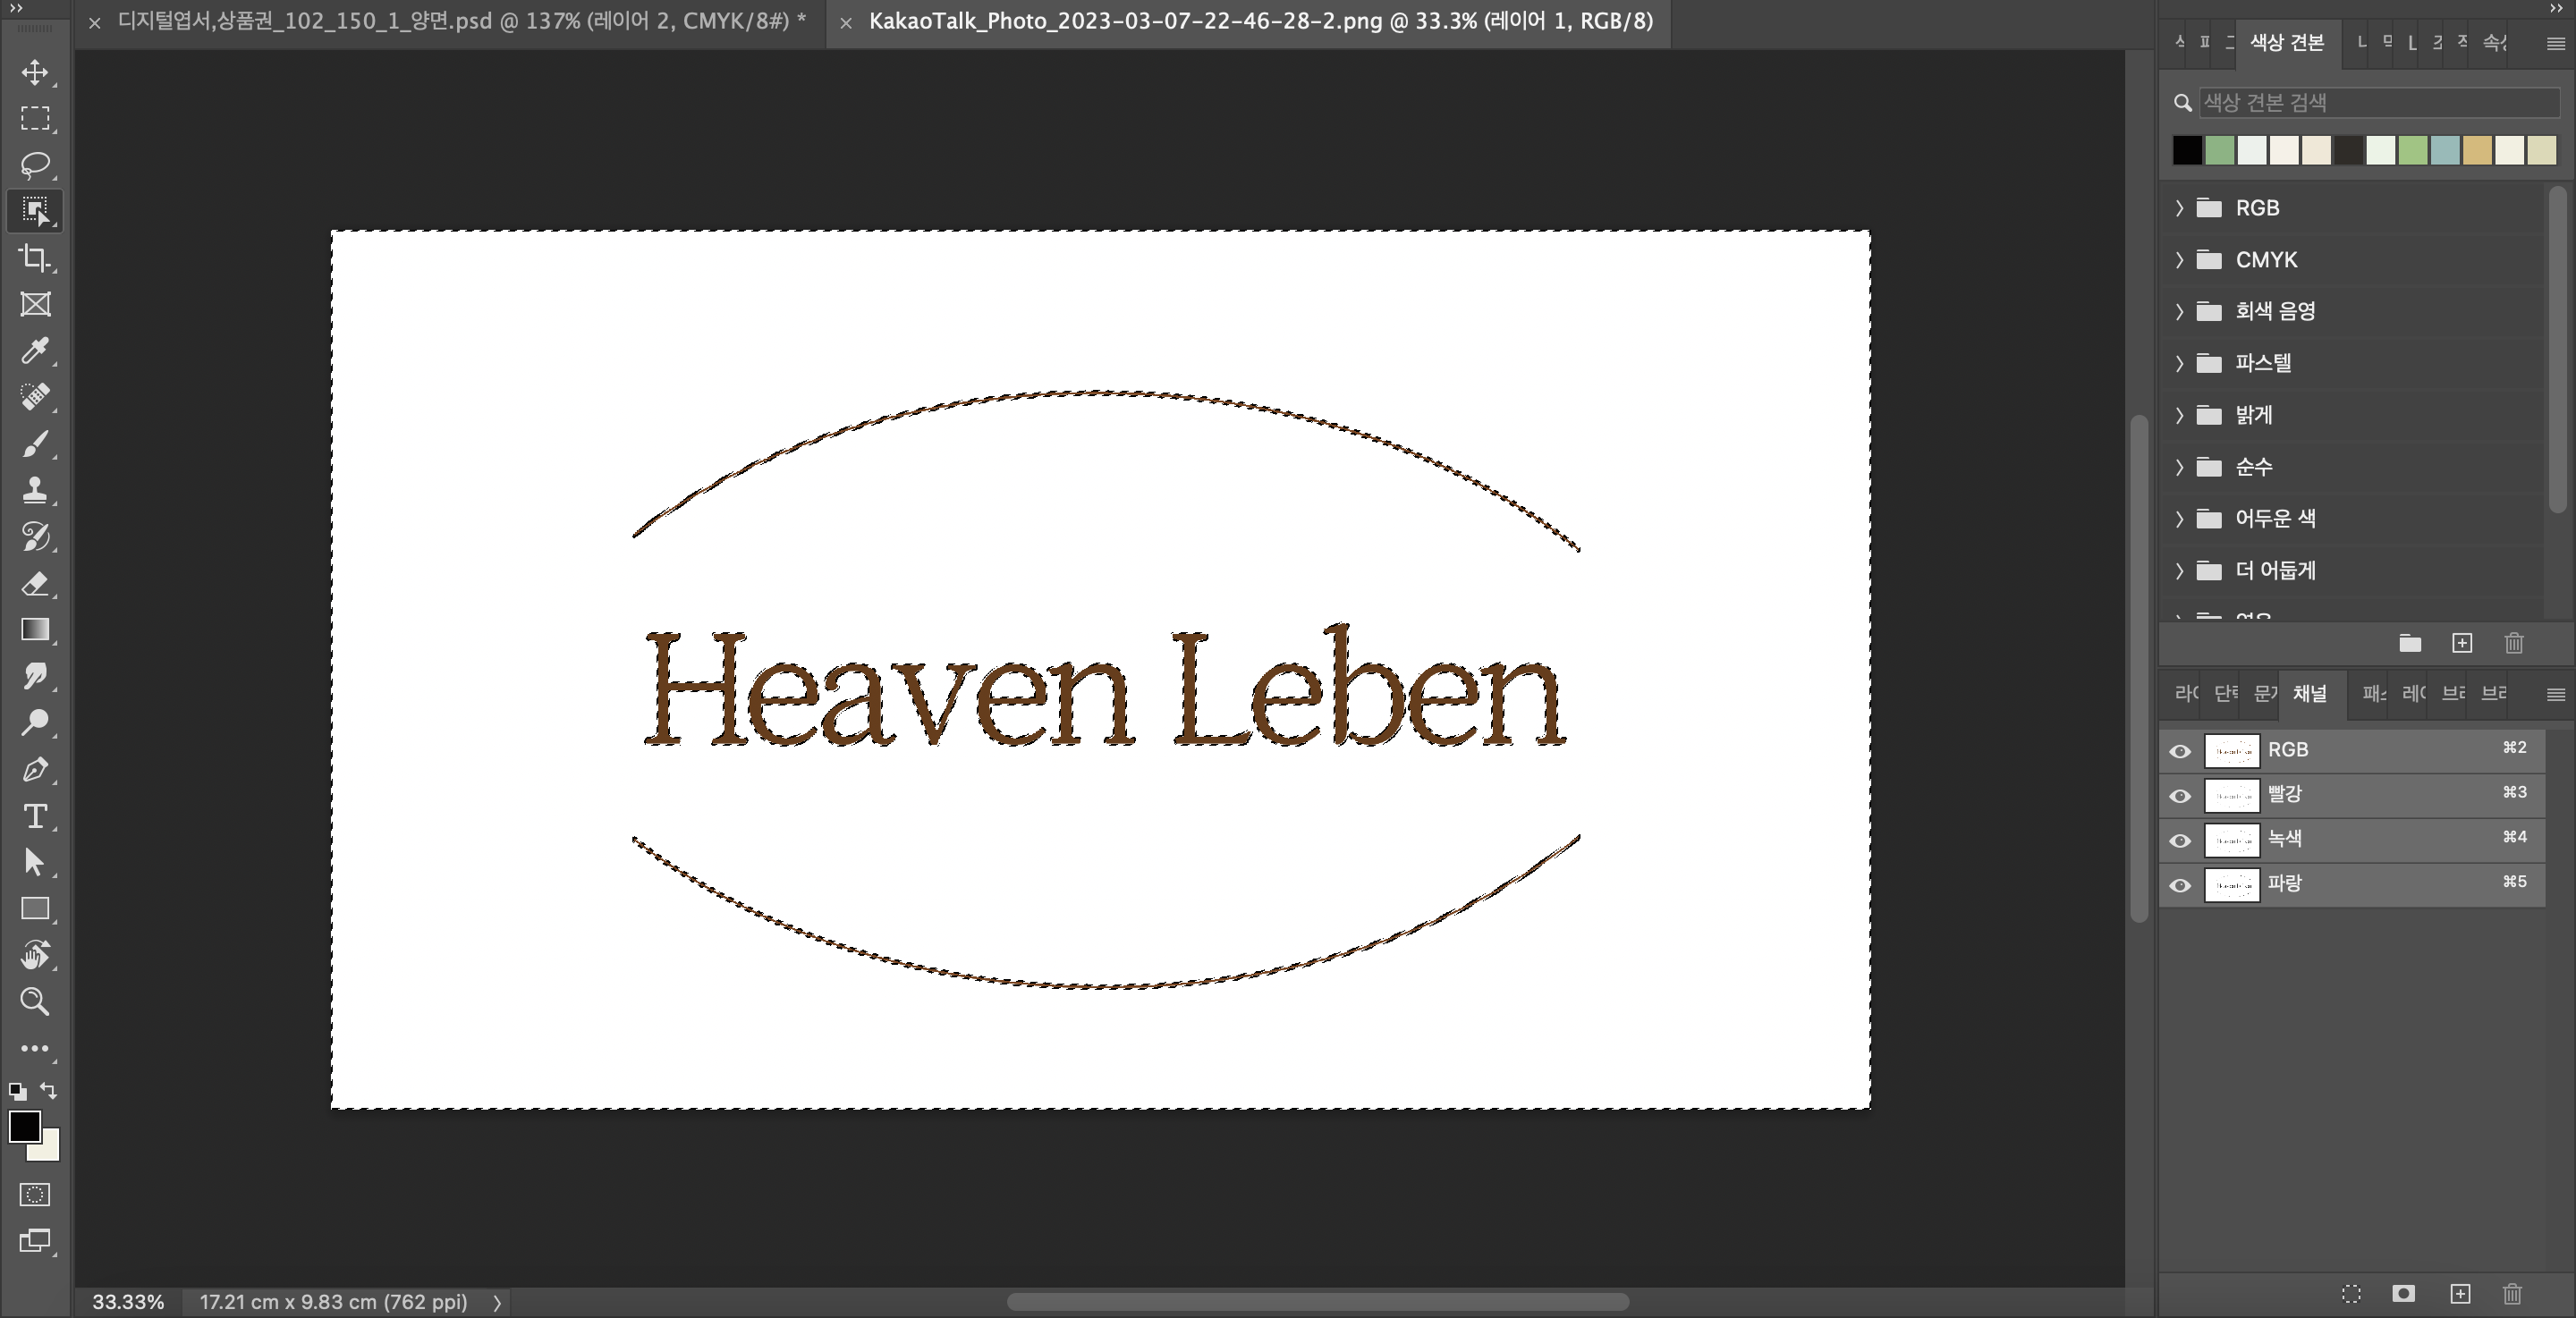Expand the 어두운 색 swatch folder
The height and width of the screenshot is (1318, 2576).
click(x=2180, y=518)
